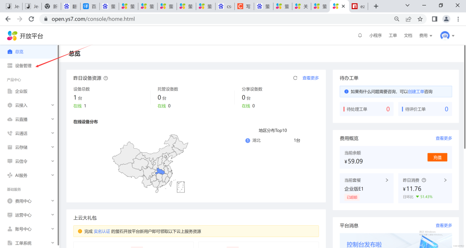466x248 pixels.
Task: Click 待处理工单 count
Action: tap(388, 109)
